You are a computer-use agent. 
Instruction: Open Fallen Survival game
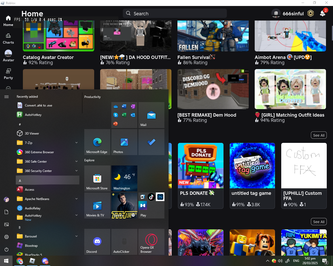[213, 43]
